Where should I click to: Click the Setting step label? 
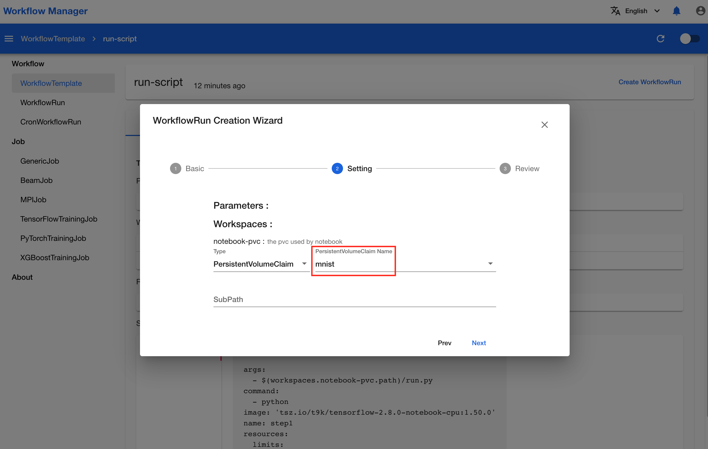tap(360, 168)
